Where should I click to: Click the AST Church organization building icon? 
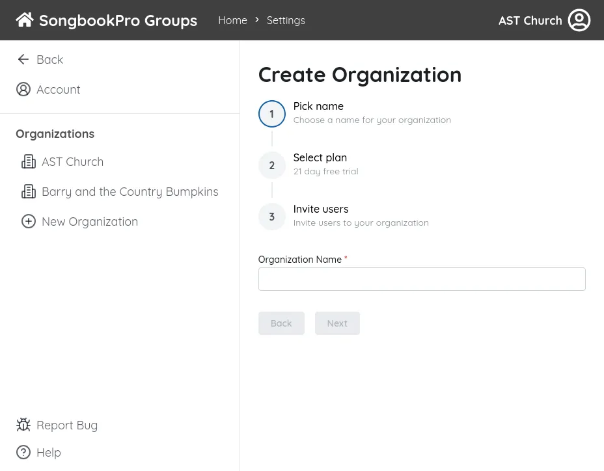(29, 161)
